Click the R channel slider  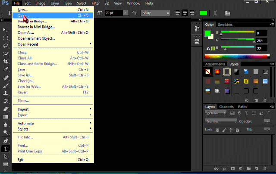tap(238, 33)
